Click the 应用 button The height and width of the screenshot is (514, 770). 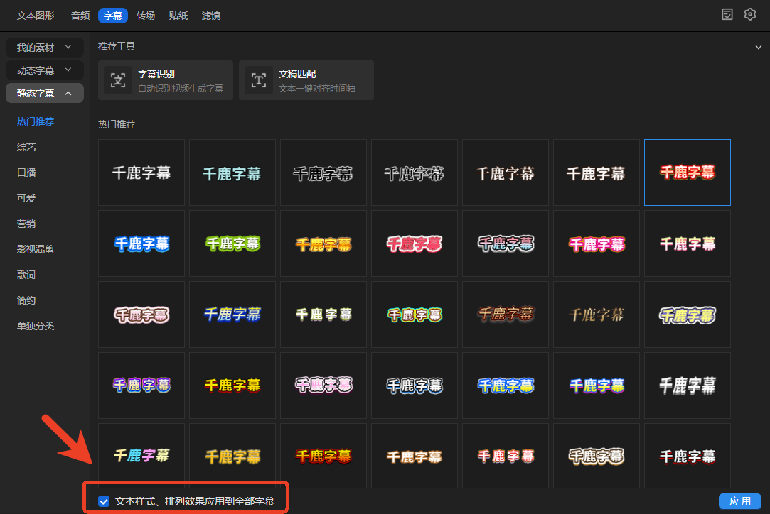point(739,501)
